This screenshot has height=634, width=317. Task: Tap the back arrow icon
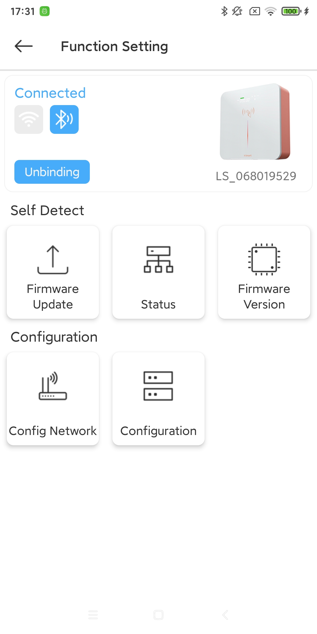coord(23,46)
